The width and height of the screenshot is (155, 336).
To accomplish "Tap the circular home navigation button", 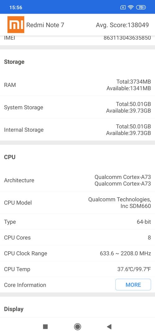I will pos(77,327).
